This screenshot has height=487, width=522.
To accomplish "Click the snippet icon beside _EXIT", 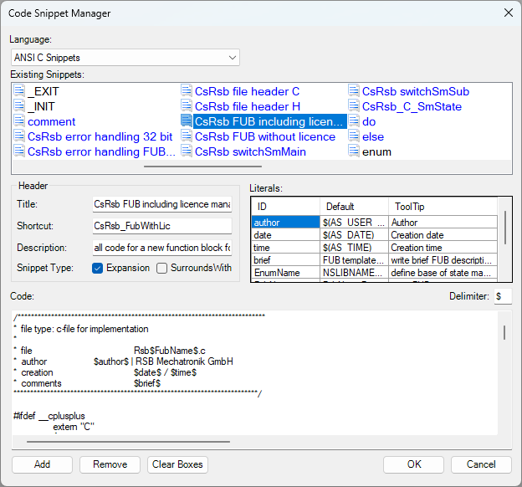I will click(19, 91).
